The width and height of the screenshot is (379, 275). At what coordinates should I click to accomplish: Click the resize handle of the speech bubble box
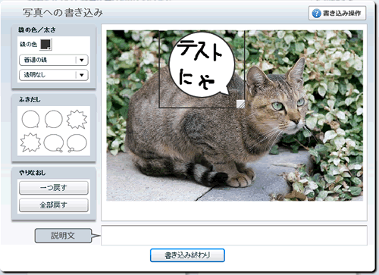(240, 104)
